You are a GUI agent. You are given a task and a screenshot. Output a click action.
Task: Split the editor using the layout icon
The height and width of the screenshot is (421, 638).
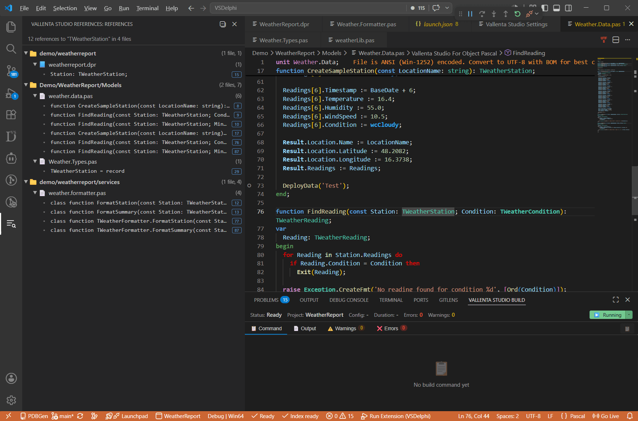[616, 40]
